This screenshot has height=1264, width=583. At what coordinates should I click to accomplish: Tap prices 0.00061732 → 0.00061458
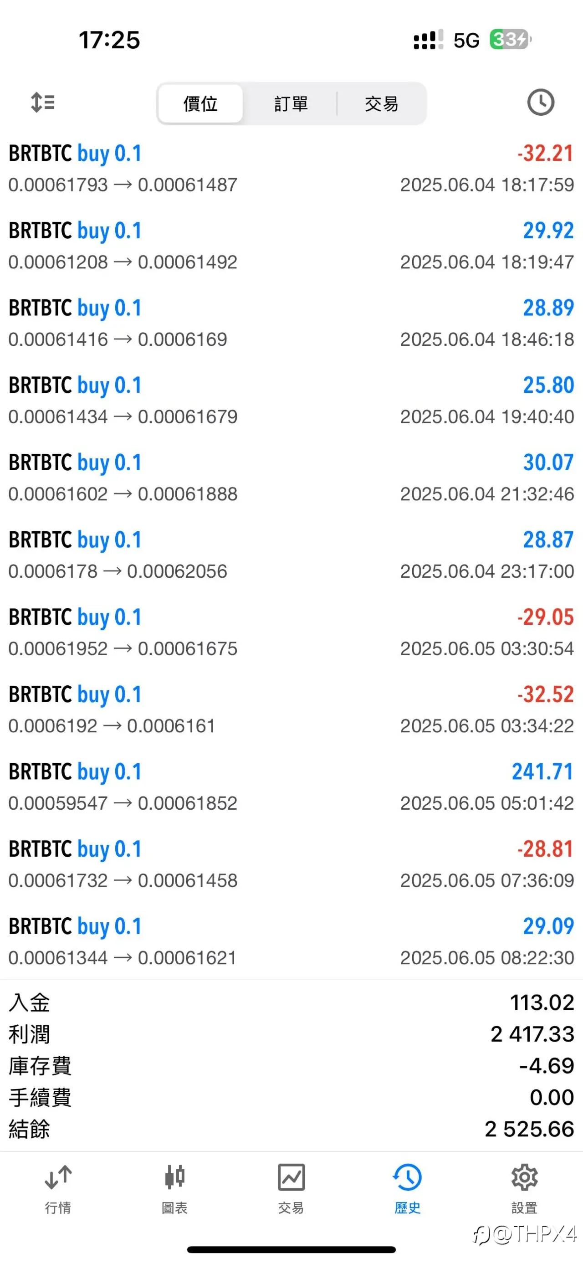[x=123, y=880]
